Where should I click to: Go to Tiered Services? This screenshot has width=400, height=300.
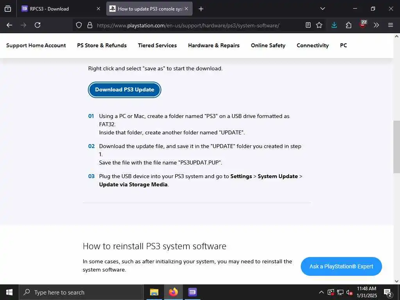point(157,45)
